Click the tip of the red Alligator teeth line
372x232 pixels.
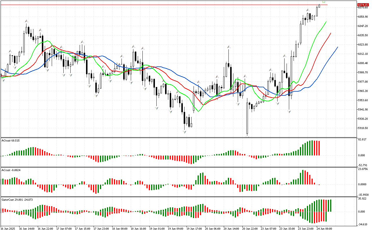point(331,33)
